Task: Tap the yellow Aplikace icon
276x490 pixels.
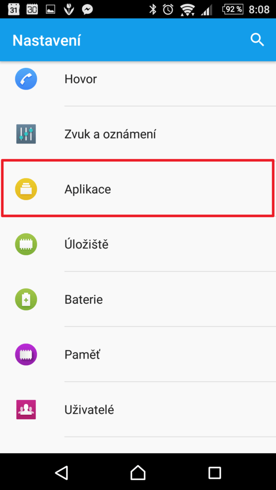Action: (x=26, y=189)
